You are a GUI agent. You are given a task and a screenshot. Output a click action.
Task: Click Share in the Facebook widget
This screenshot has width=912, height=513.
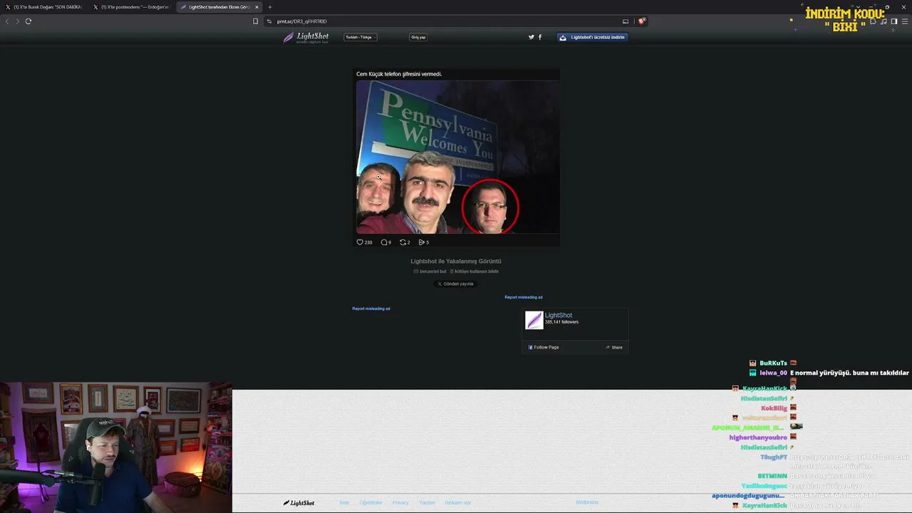pos(614,347)
